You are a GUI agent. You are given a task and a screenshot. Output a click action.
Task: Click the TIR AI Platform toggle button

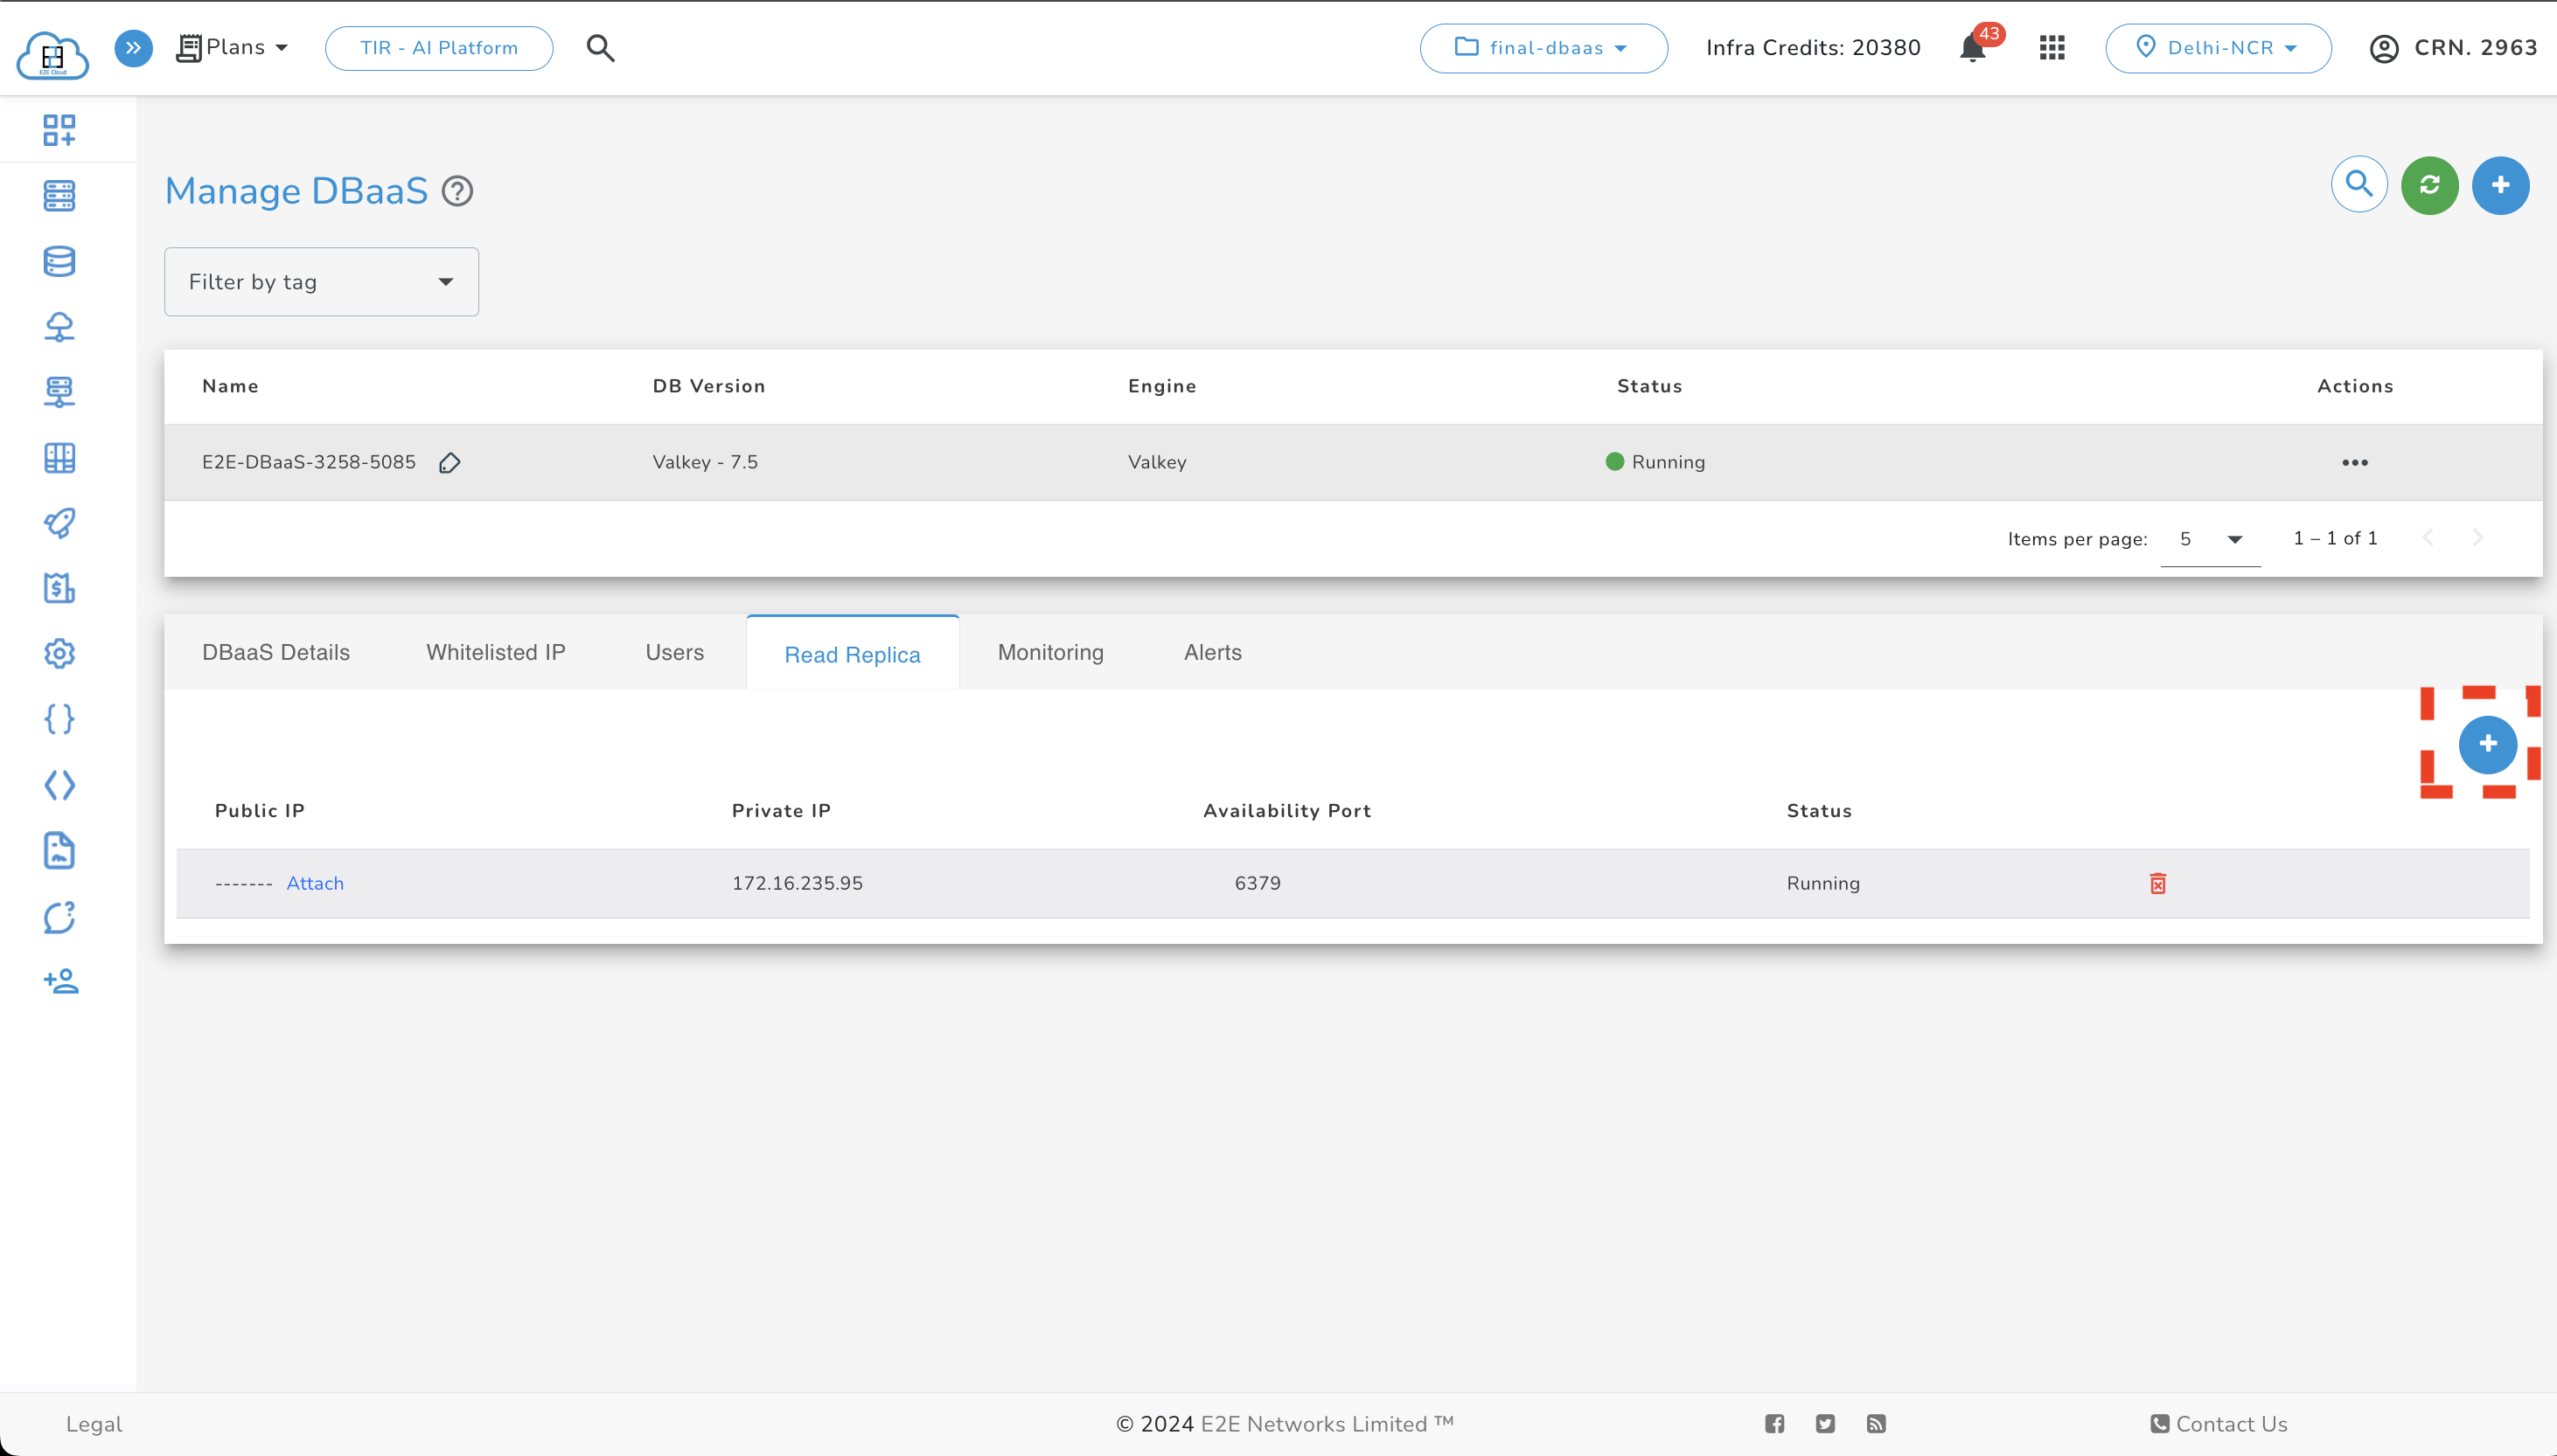439,47
